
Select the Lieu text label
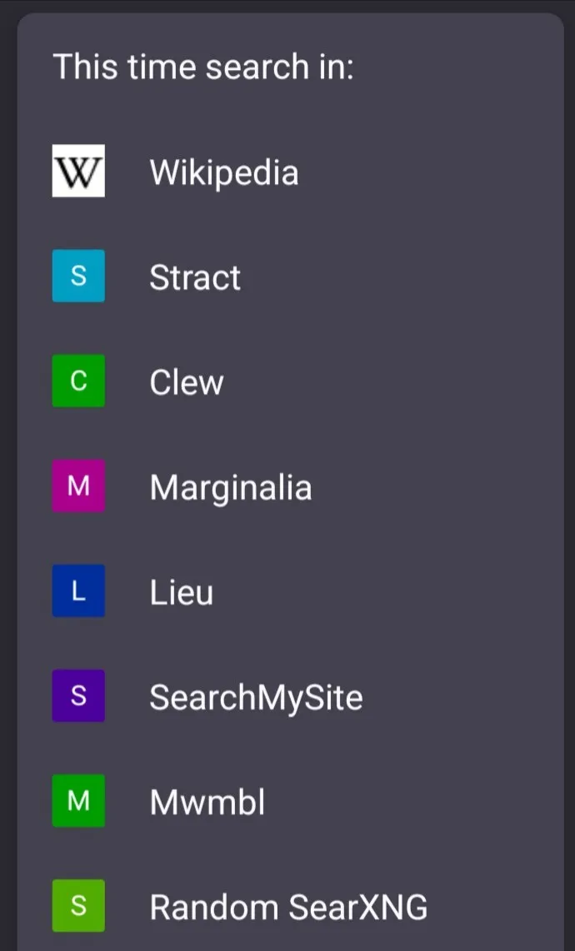[181, 592]
